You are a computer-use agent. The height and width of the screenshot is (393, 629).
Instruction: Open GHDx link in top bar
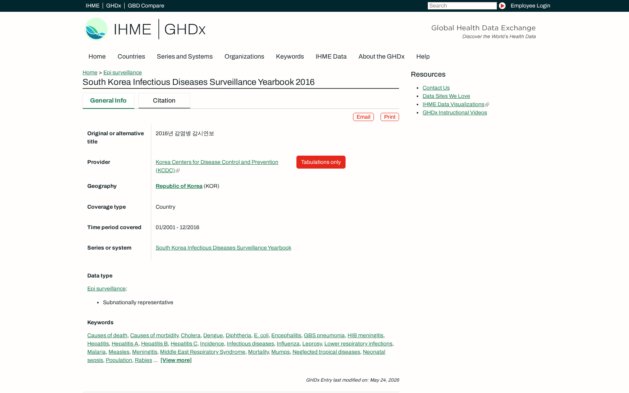coord(114,6)
